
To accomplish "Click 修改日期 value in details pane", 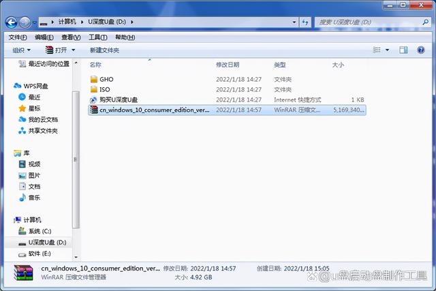I will (x=213, y=269).
